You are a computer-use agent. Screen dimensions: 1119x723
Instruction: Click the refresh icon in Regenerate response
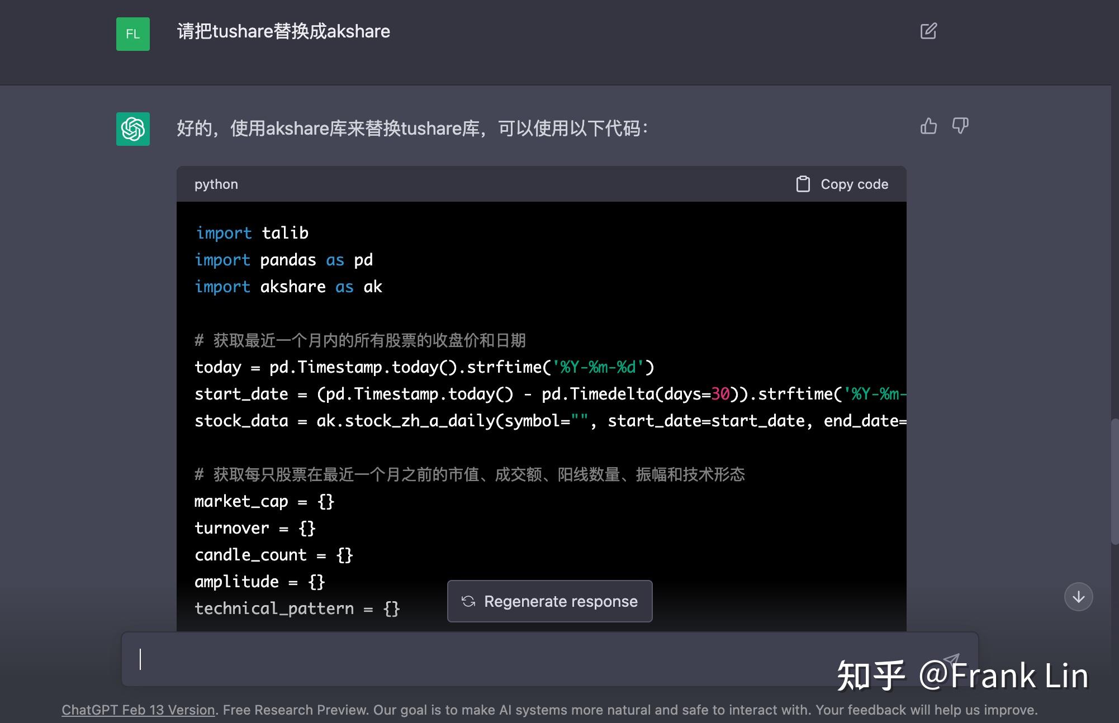point(468,601)
